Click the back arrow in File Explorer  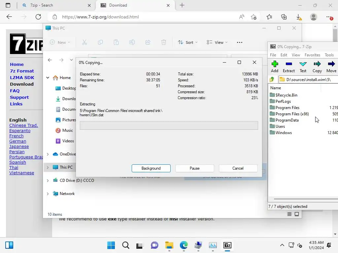[50, 60]
